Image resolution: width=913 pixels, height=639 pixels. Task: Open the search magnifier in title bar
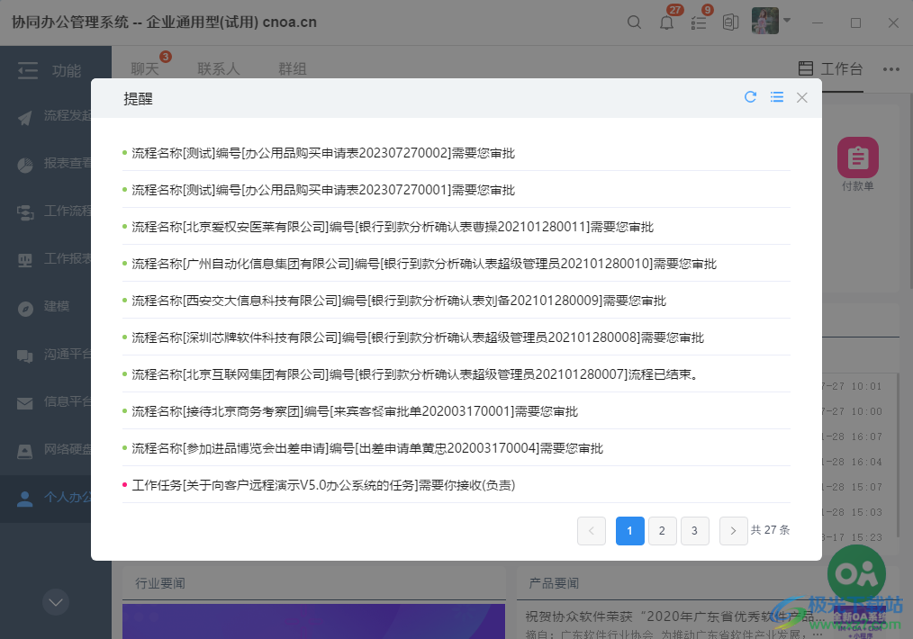tap(634, 22)
